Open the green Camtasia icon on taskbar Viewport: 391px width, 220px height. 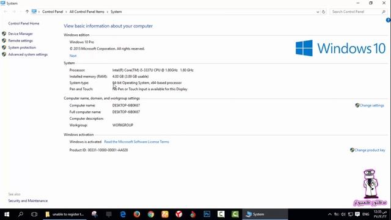pyautogui.click(x=235, y=215)
